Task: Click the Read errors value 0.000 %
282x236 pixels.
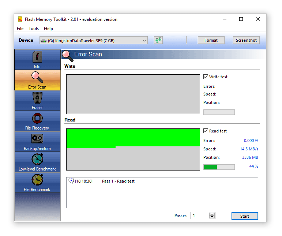Action: (251, 141)
